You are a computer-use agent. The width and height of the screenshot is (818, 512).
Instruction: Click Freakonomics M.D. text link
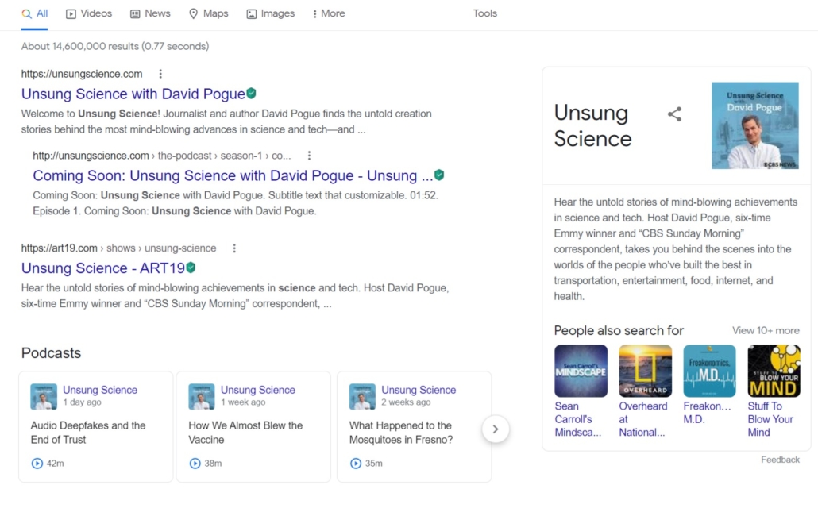[x=708, y=413]
